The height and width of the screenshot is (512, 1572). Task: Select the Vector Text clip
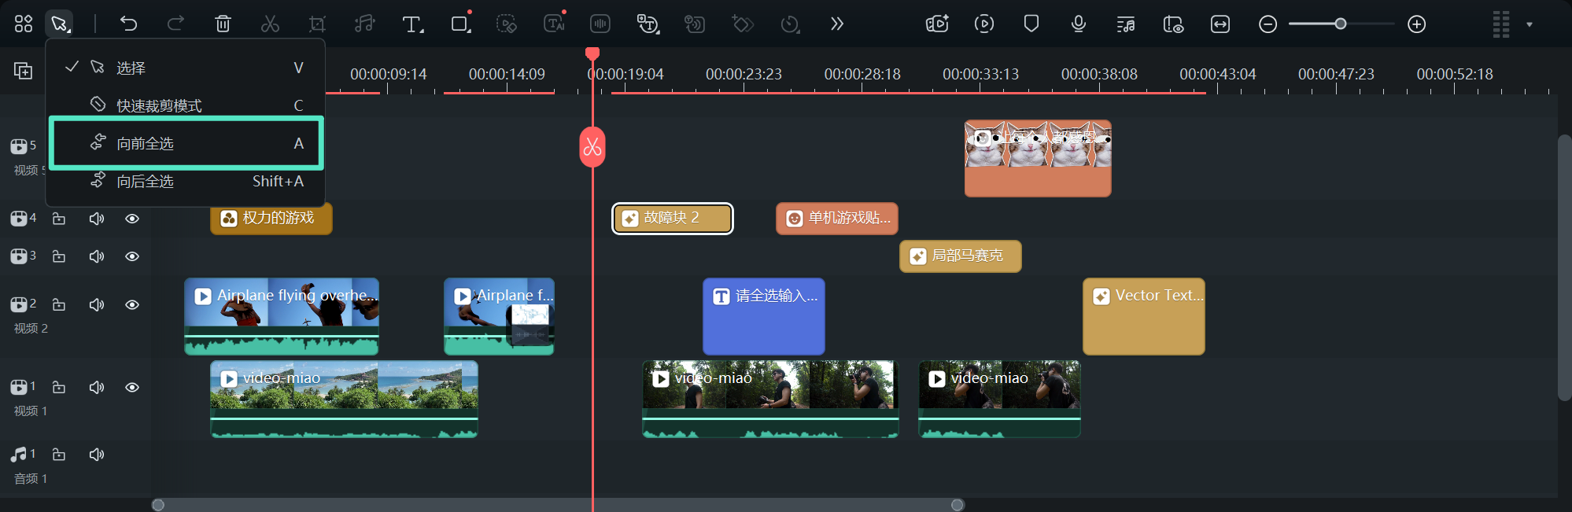coord(1143,316)
